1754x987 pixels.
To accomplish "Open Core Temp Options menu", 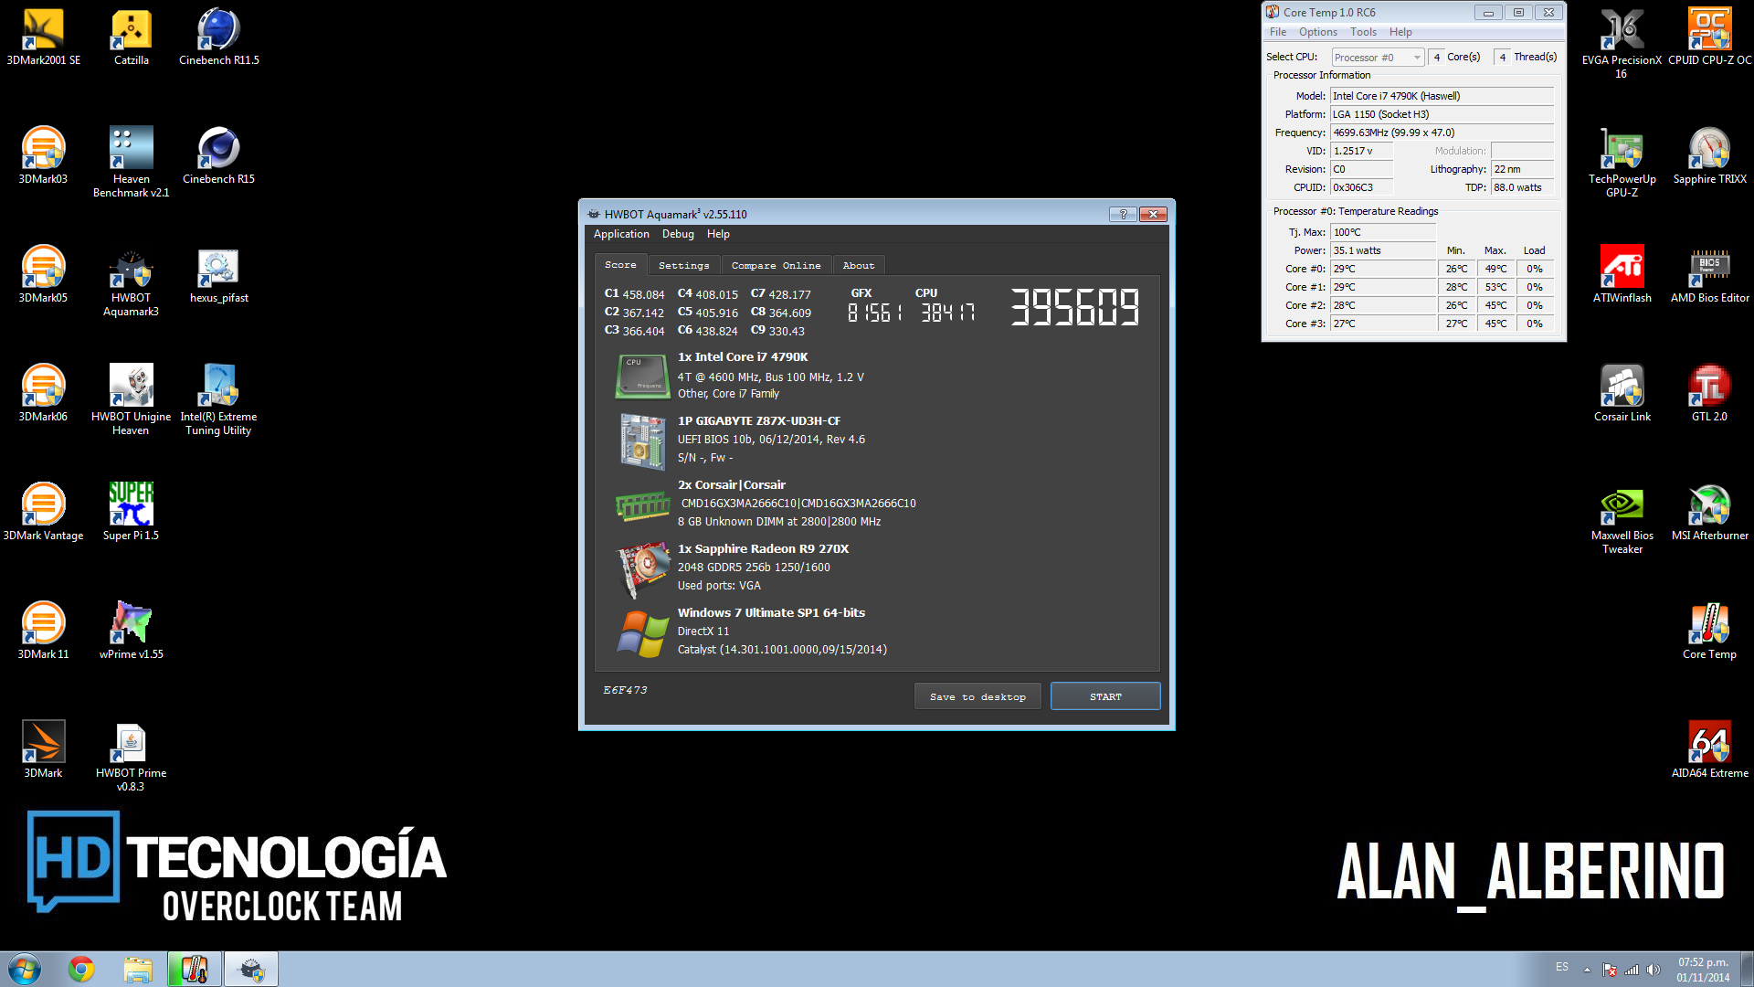I will (1317, 32).
